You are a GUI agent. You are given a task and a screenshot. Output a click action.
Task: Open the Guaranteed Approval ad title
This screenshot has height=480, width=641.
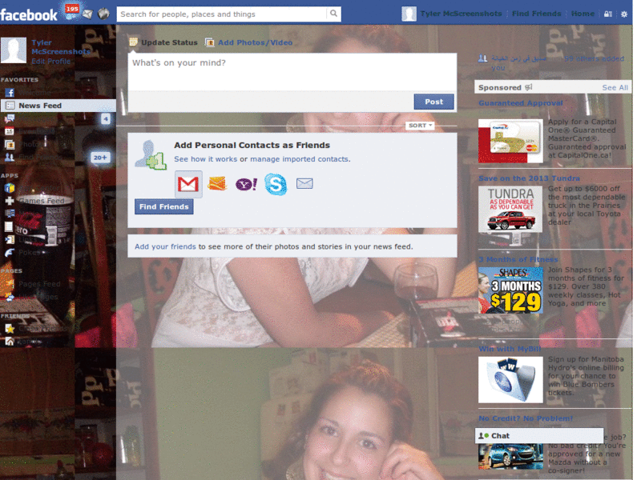click(520, 103)
